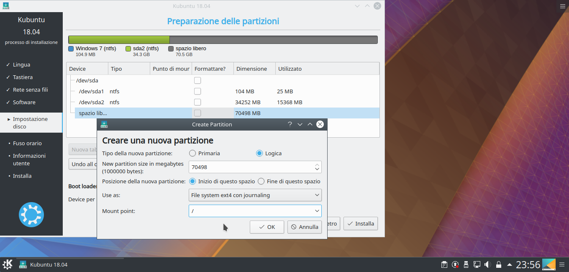Image resolution: width=569 pixels, height=272 pixels.
Task: Decrease the partition size with down arrow
Action: coord(318,169)
